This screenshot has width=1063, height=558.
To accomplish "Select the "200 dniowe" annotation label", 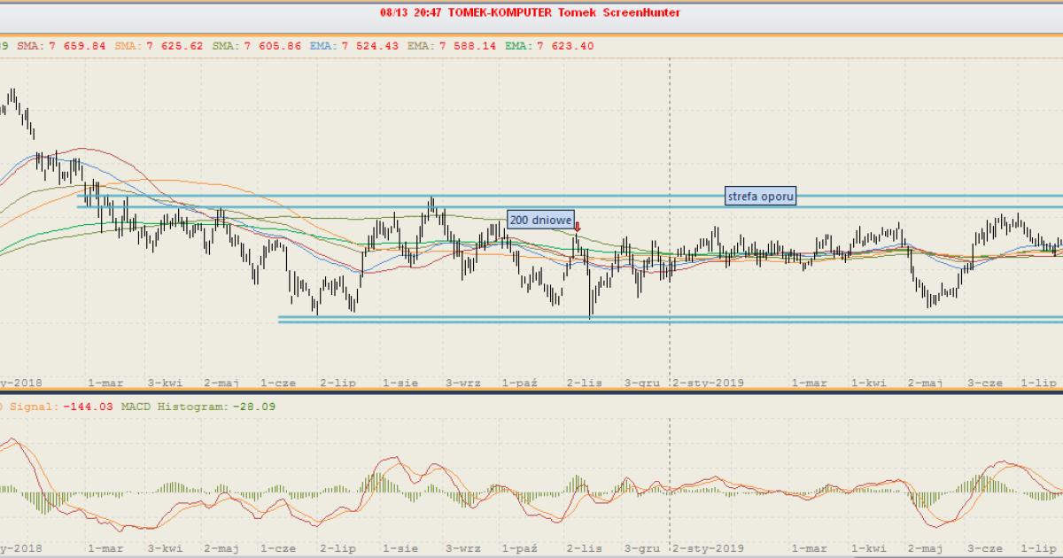I will (540, 220).
